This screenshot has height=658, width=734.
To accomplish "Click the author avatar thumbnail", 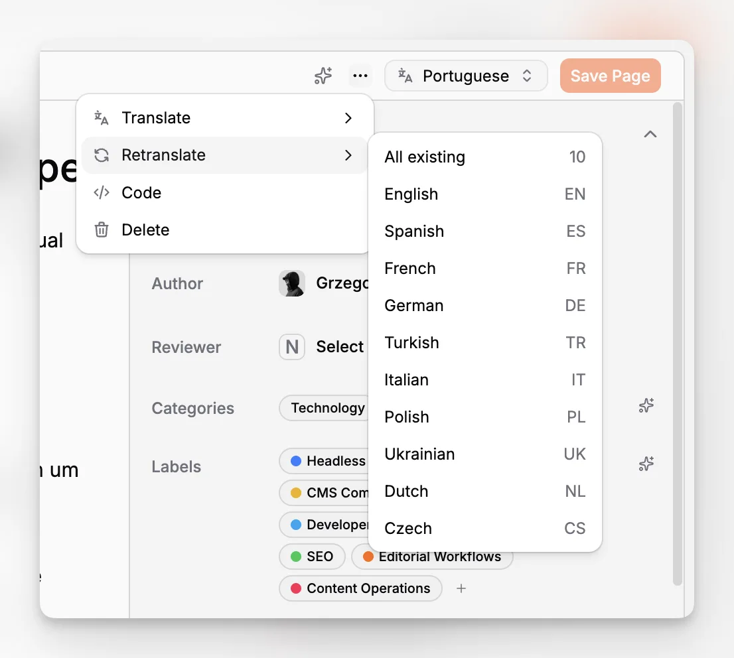I will click(x=292, y=283).
